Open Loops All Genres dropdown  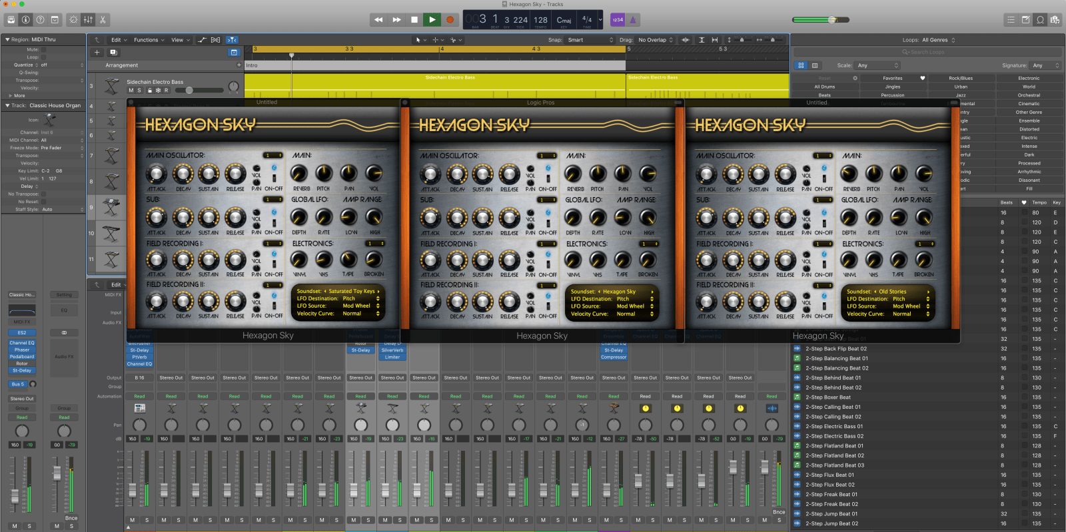939,40
